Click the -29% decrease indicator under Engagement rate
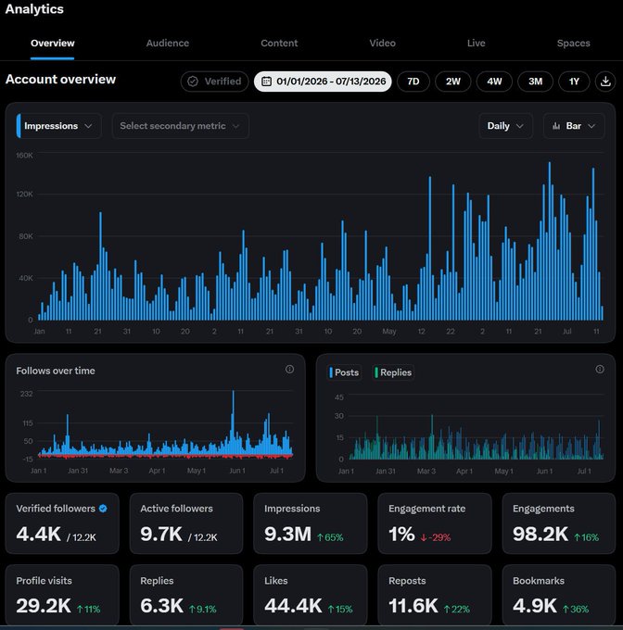The image size is (623, 630). pos(436,537)
